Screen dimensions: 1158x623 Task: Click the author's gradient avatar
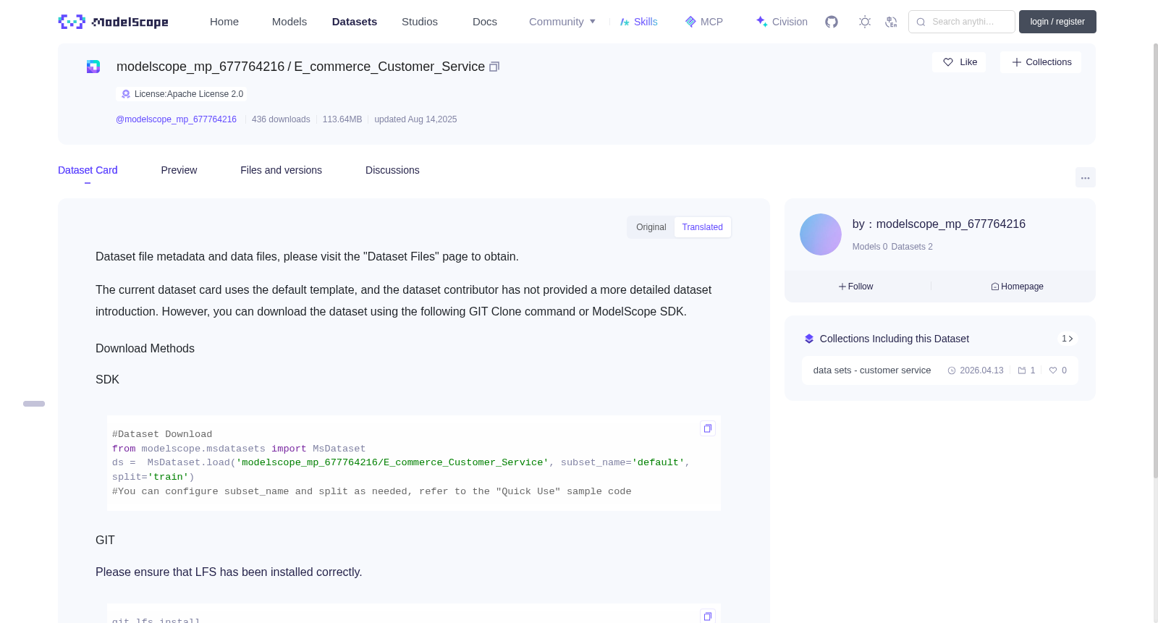(820, 234)
